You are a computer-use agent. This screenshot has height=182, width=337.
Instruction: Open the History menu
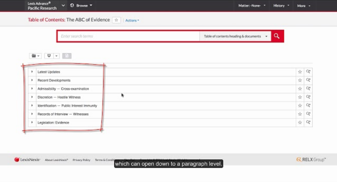tap(281, 6)
